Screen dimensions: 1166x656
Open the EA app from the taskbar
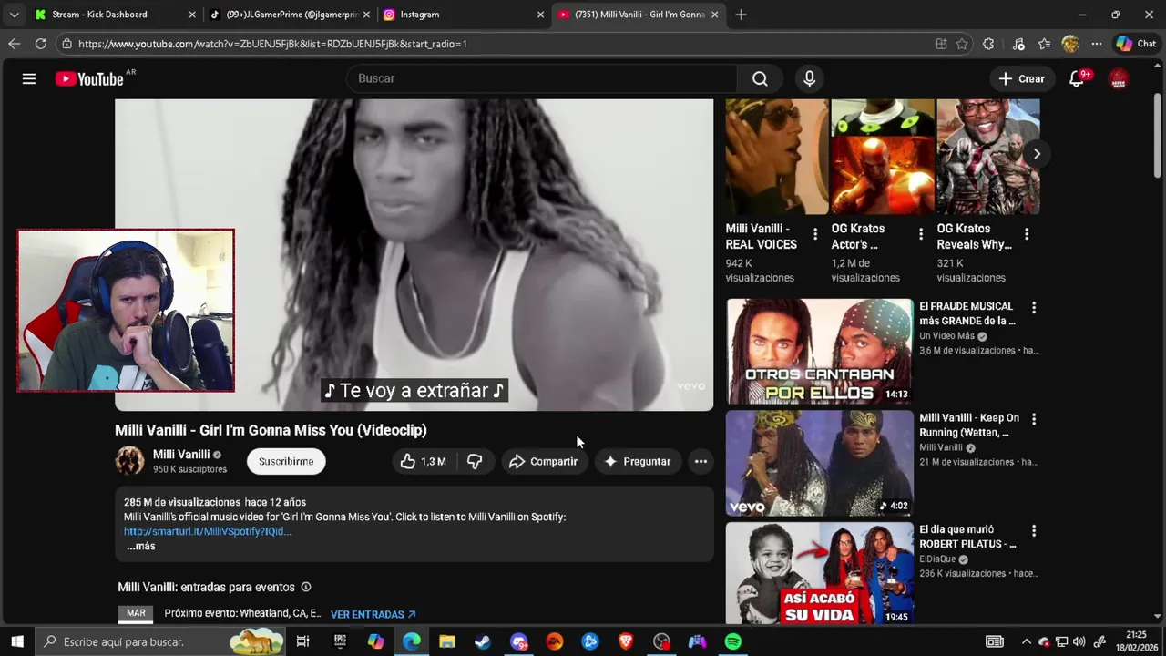click(x=554, y=641)
